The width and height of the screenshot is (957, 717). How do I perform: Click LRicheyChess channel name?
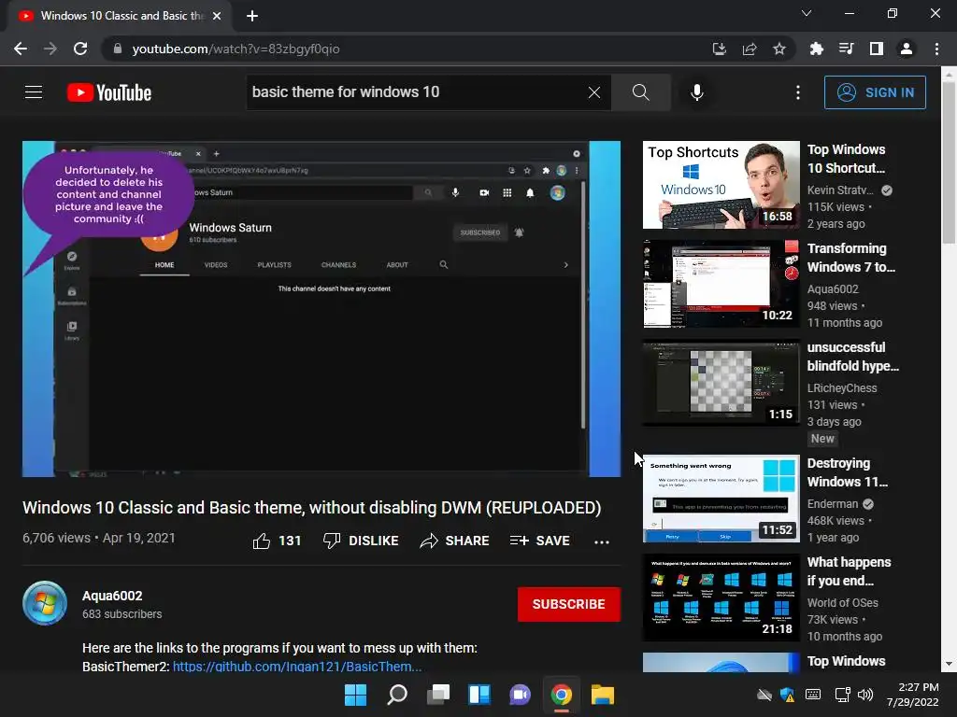pos(842,387)
